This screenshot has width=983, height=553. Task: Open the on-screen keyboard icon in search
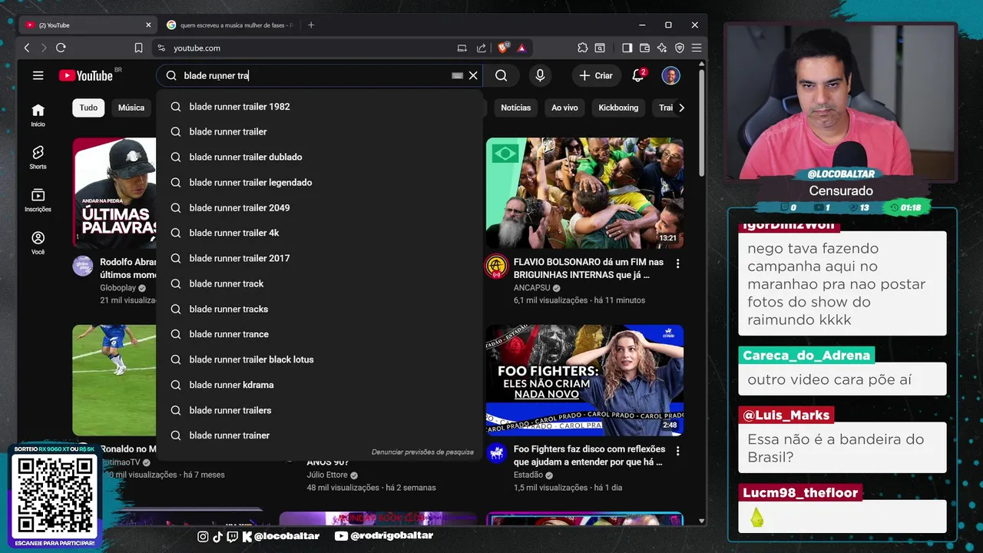tap(457, 75)
